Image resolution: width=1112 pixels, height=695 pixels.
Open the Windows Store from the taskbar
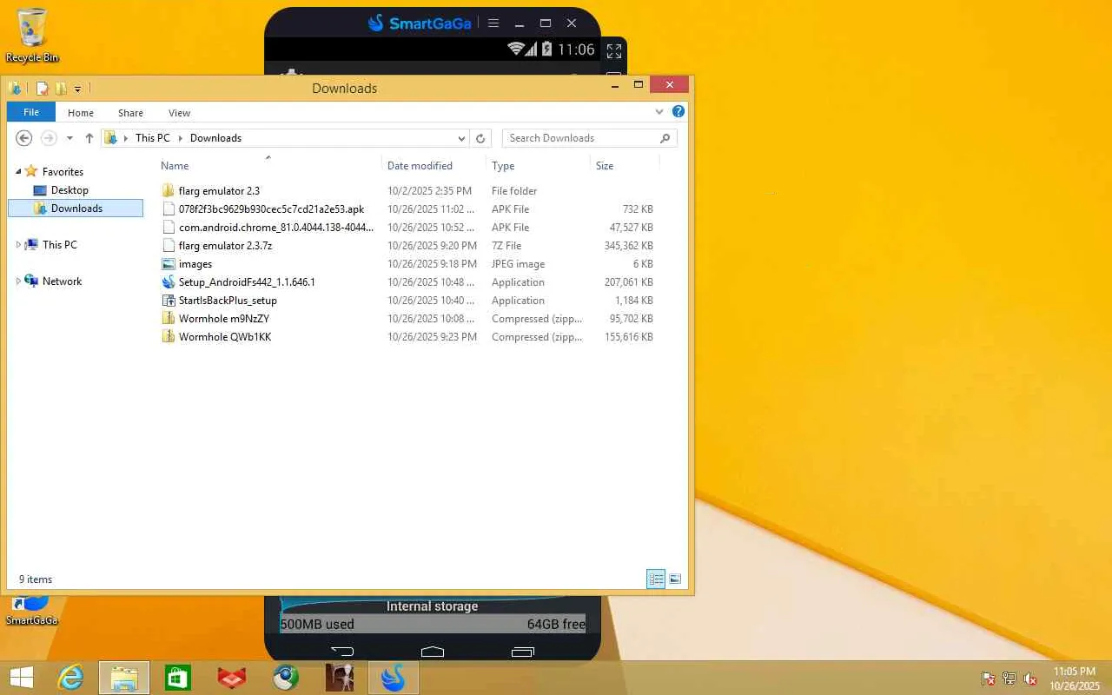click(178, 678)
